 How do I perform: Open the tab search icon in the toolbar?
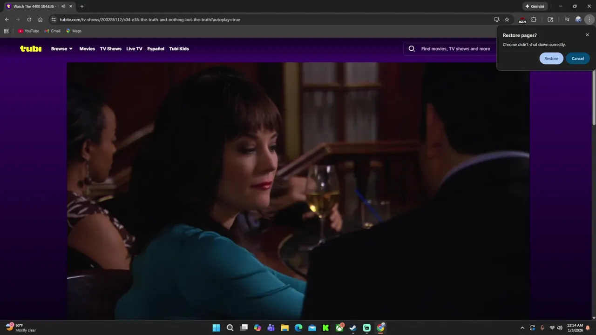(x=550, y=20)
